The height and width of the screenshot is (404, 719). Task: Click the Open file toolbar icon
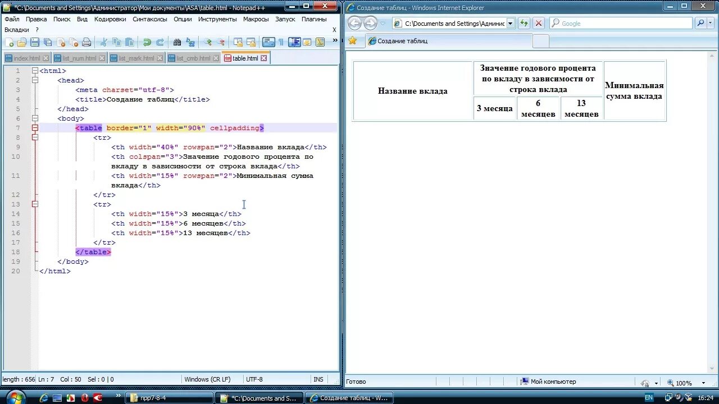22,42
